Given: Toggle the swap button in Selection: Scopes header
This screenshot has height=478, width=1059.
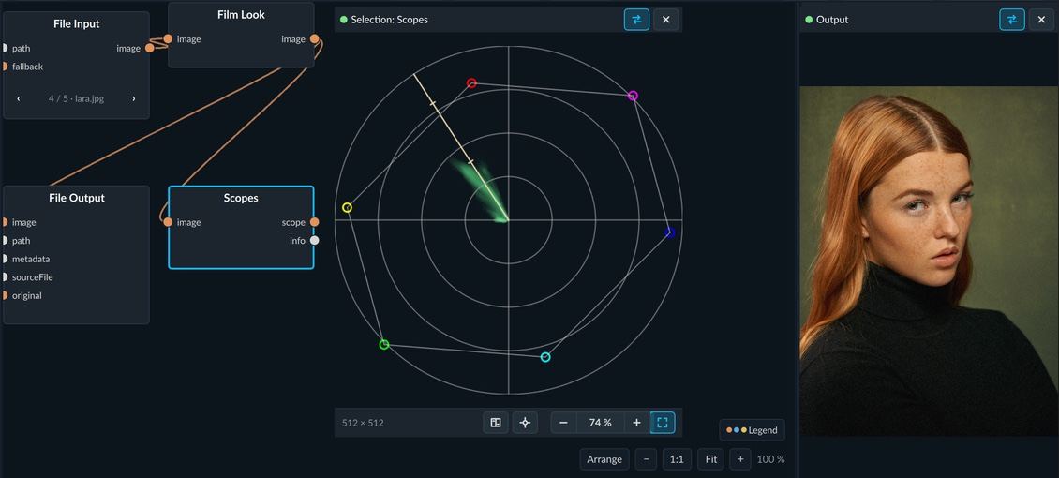Looking at the screenshot, I should (x=636, y=20).
